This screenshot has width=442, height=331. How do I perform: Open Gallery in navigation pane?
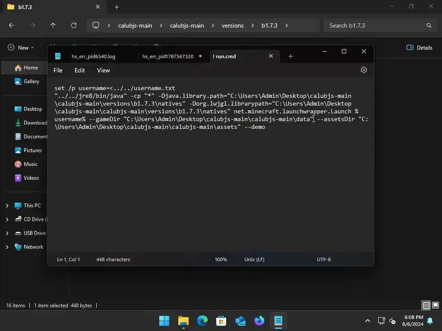coord(27,81)
